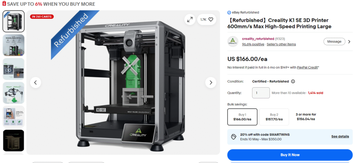The height and width of the screenshot is (163, 355).
Task: Click the eBay Refurbished checkmark badge
Action: pyautogui.click(x=229, y=13)
